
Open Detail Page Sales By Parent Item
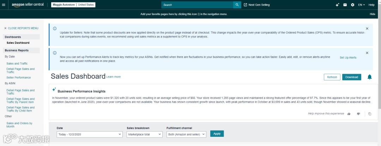point(20,100)
